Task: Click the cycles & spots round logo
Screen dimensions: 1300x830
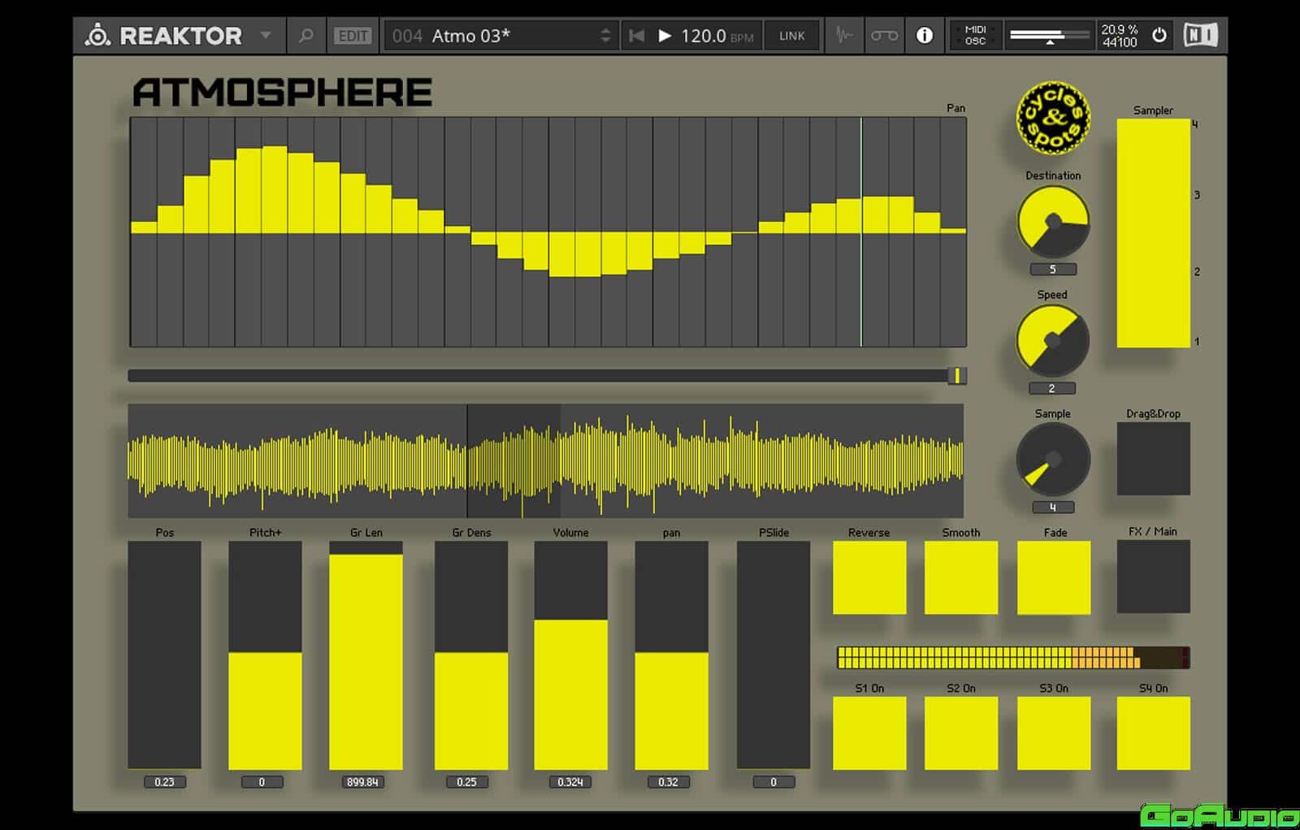Action: point(1053,118)
